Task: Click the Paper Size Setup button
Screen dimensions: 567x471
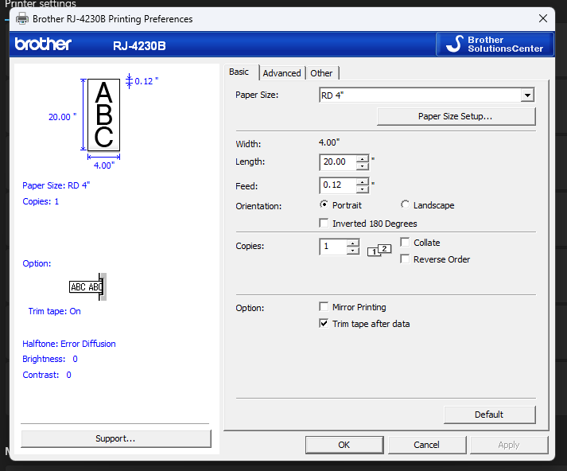Action: (x=456, y=116)
